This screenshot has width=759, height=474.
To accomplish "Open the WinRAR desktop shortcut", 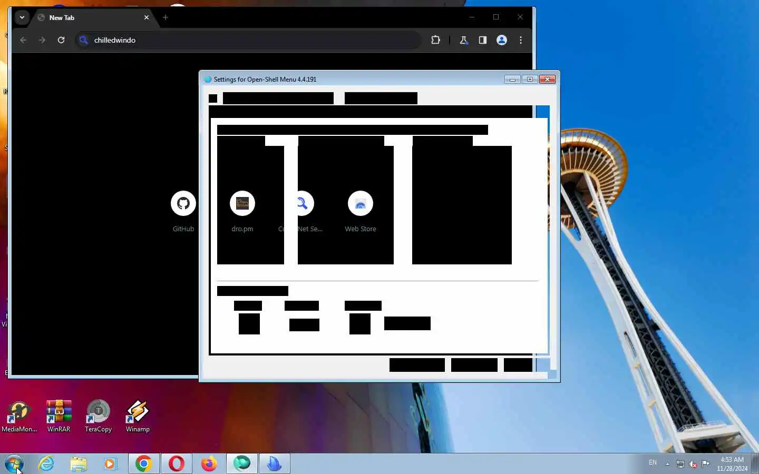I will click(59, 416).
